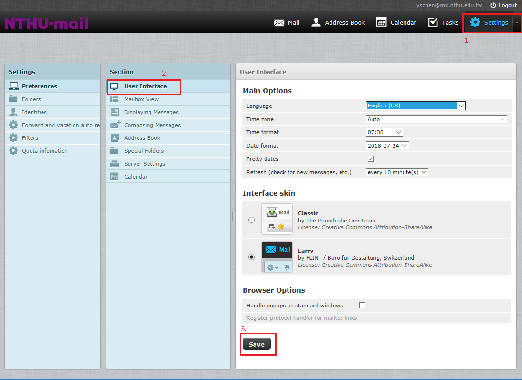The image size is (522, 380).
Task: Open Filters in Settings panel
Action: click(30, 138)
